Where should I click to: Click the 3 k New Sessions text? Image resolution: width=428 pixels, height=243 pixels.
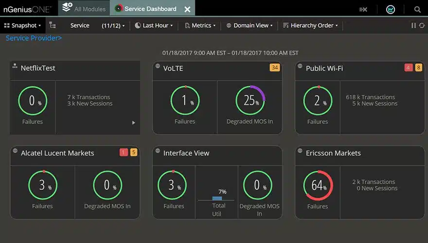tap(90, 104)
